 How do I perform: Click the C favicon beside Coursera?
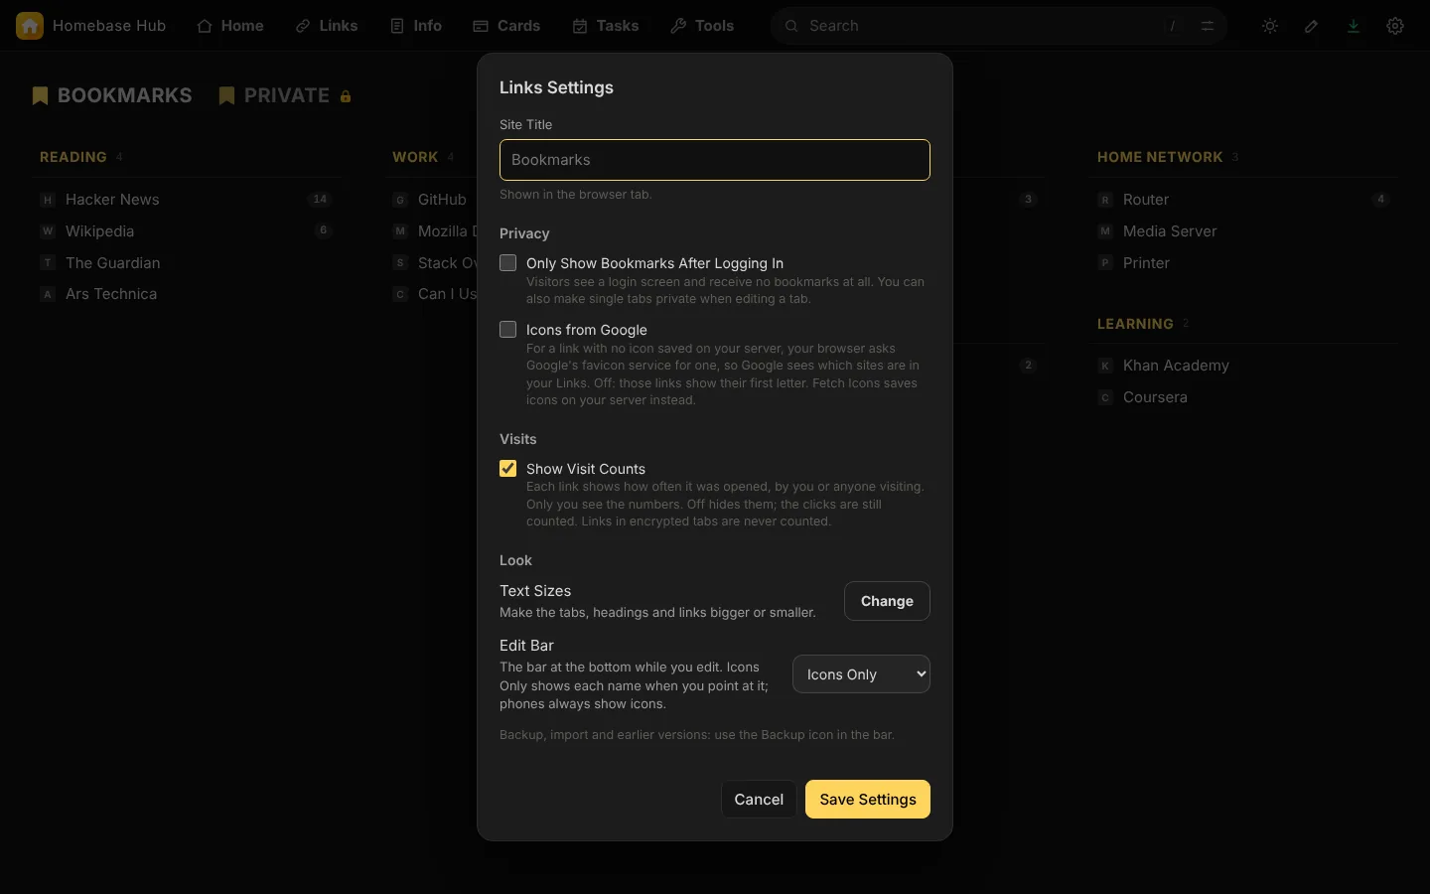(1105, 397)
